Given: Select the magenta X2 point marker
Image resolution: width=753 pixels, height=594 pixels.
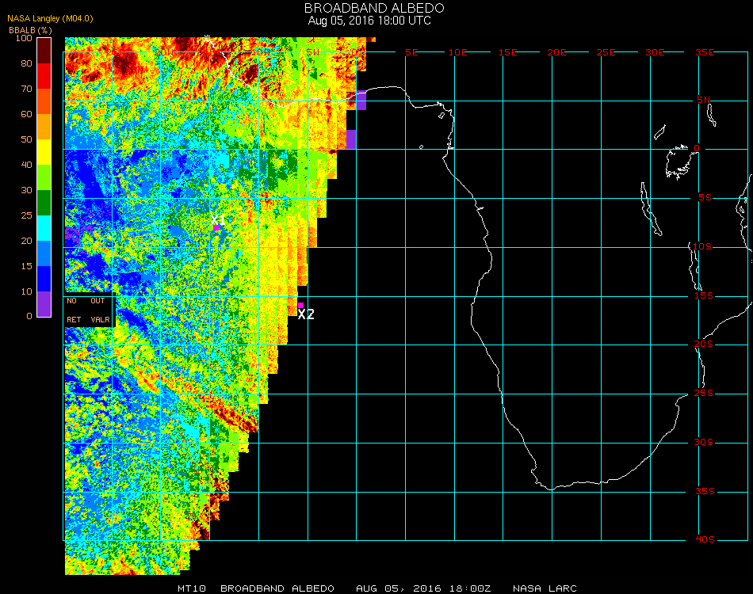Looking at the screenshot, I should coord(300,305).
